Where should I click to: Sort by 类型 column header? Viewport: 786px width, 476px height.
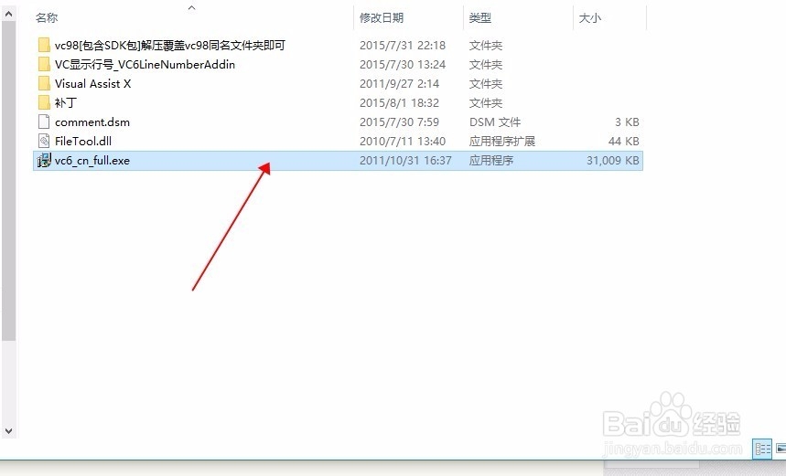pos(479,18)
